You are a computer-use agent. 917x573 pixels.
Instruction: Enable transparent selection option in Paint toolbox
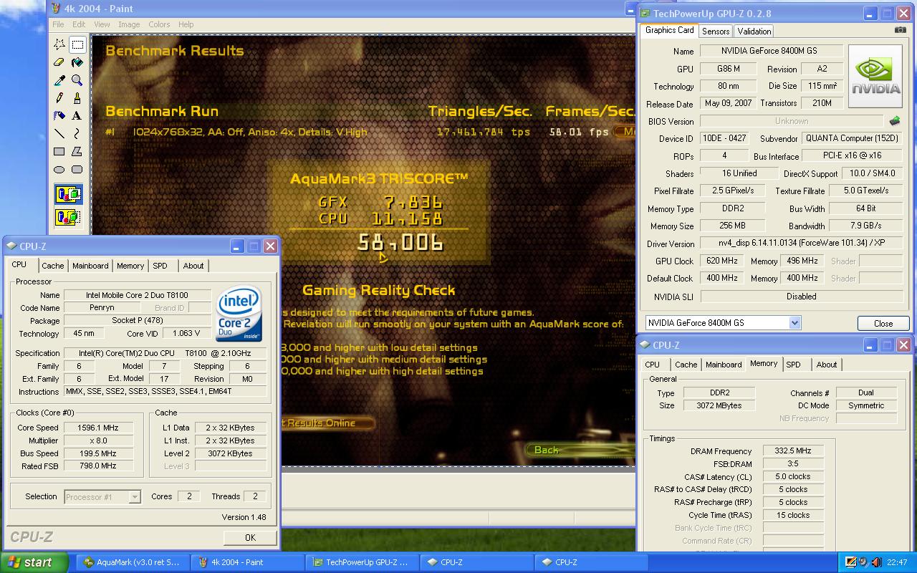68,216
